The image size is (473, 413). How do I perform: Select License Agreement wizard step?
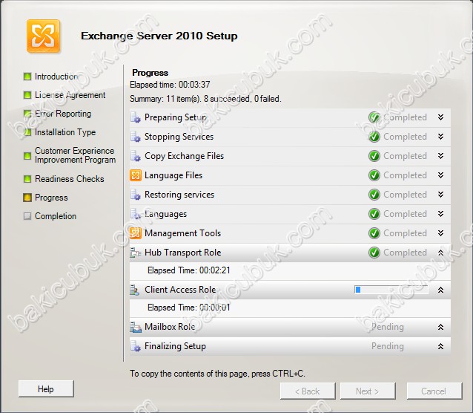coord(70,95)
